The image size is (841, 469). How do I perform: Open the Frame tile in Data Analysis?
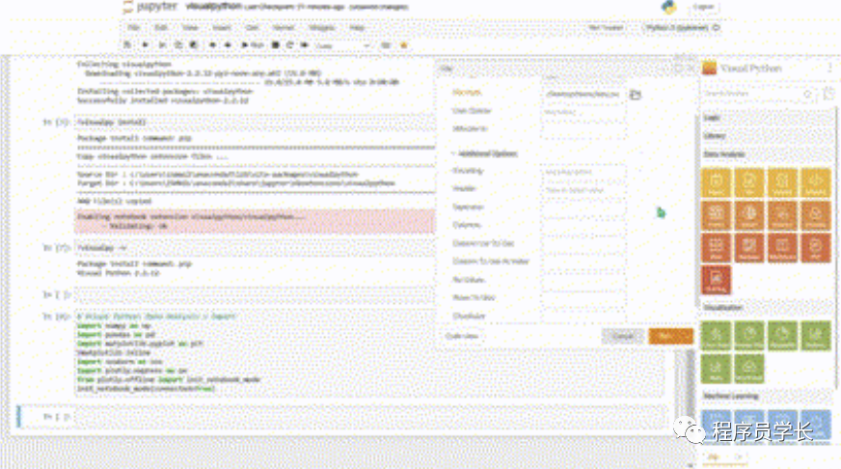click(x=716, y=215)
